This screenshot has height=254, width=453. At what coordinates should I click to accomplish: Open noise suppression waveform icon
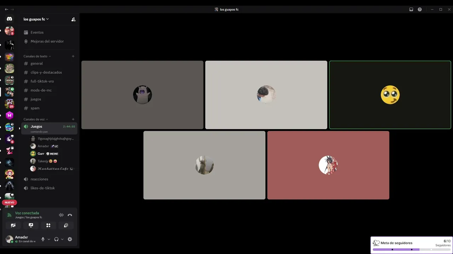coord(61,215)
